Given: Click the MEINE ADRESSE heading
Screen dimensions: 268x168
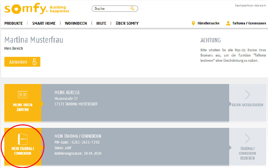Looking at the screenshot, I should [x=67, y=93].
